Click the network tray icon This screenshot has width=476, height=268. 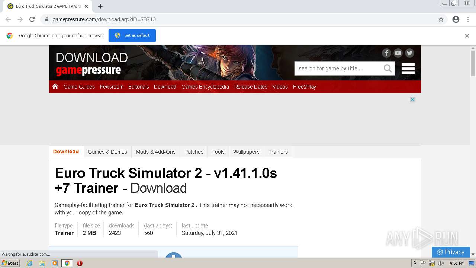point(432,263)
